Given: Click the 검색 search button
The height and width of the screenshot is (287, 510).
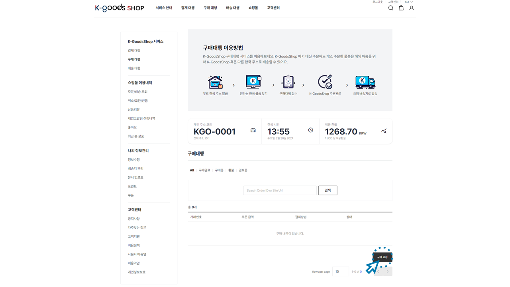Looking at the screenshot, I should (328, 191).
